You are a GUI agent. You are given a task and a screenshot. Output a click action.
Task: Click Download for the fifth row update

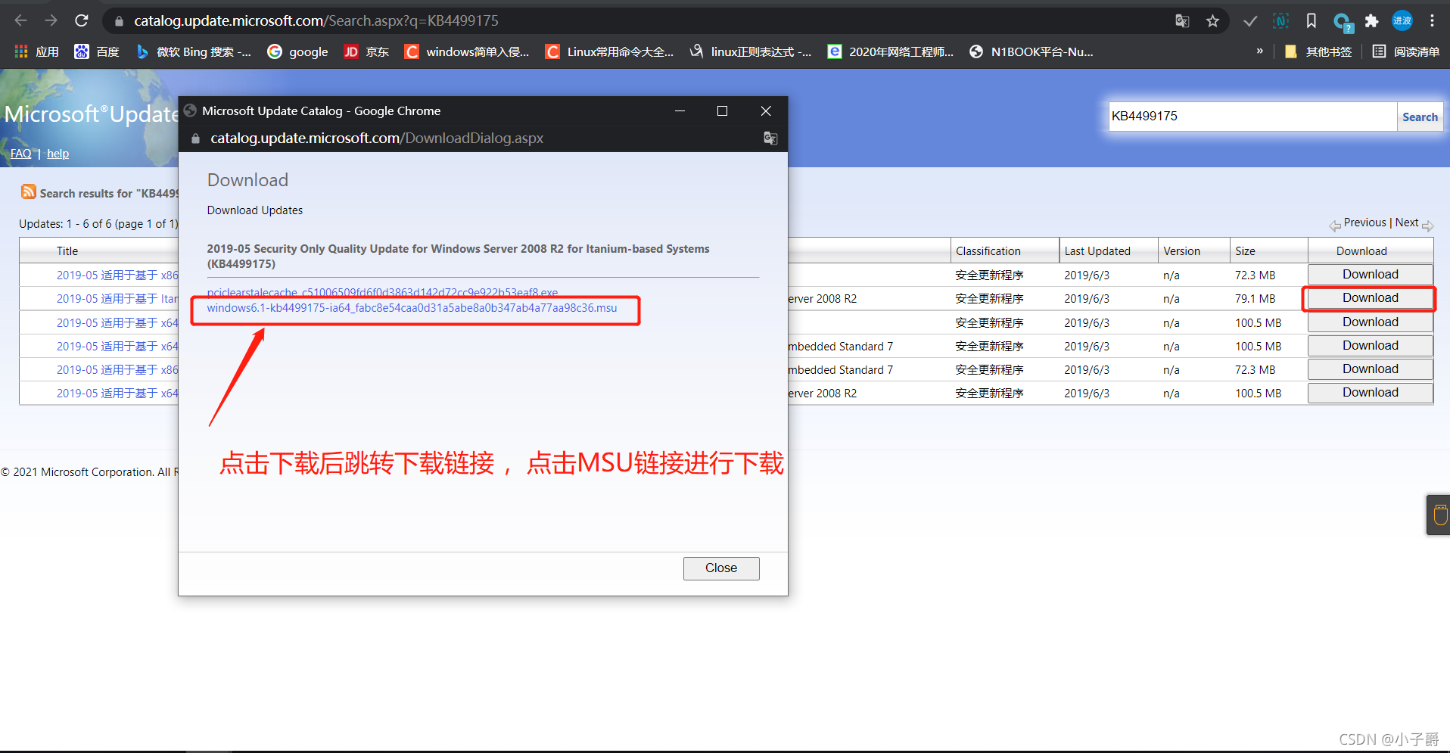click(1370, 369)
